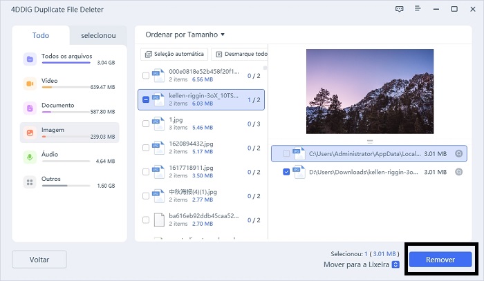Screen dimensions: 484x281
Task: Switch to the Todo tab
Action: click(x=41, y=35)
